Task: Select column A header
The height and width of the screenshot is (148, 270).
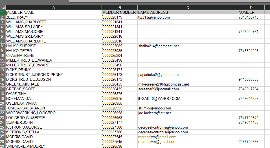Action: [x=54, y=8]
